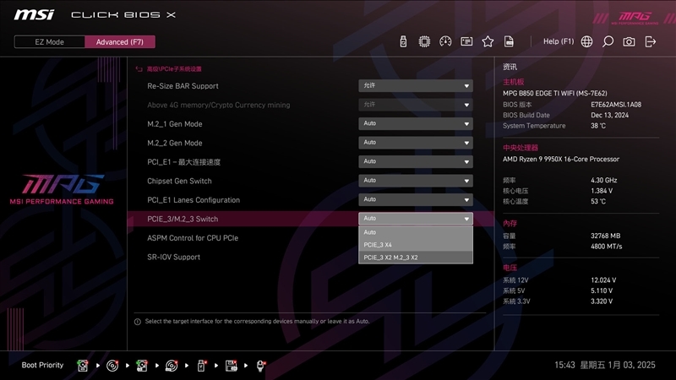676x380 pixels.
Task: Open M.2_2 Gen Mode dropdown
Action: [x=416, y=143]
